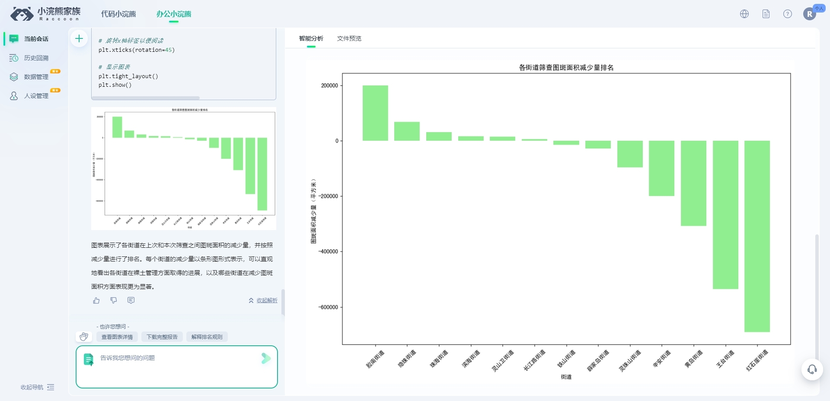Switch to 文件预览 tab

point(349,38)
